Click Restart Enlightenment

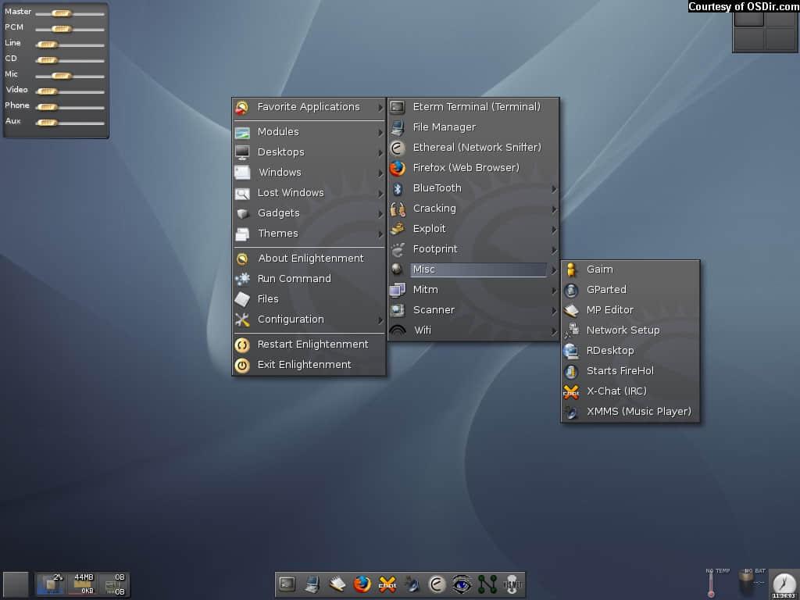[x=312, y=345]
